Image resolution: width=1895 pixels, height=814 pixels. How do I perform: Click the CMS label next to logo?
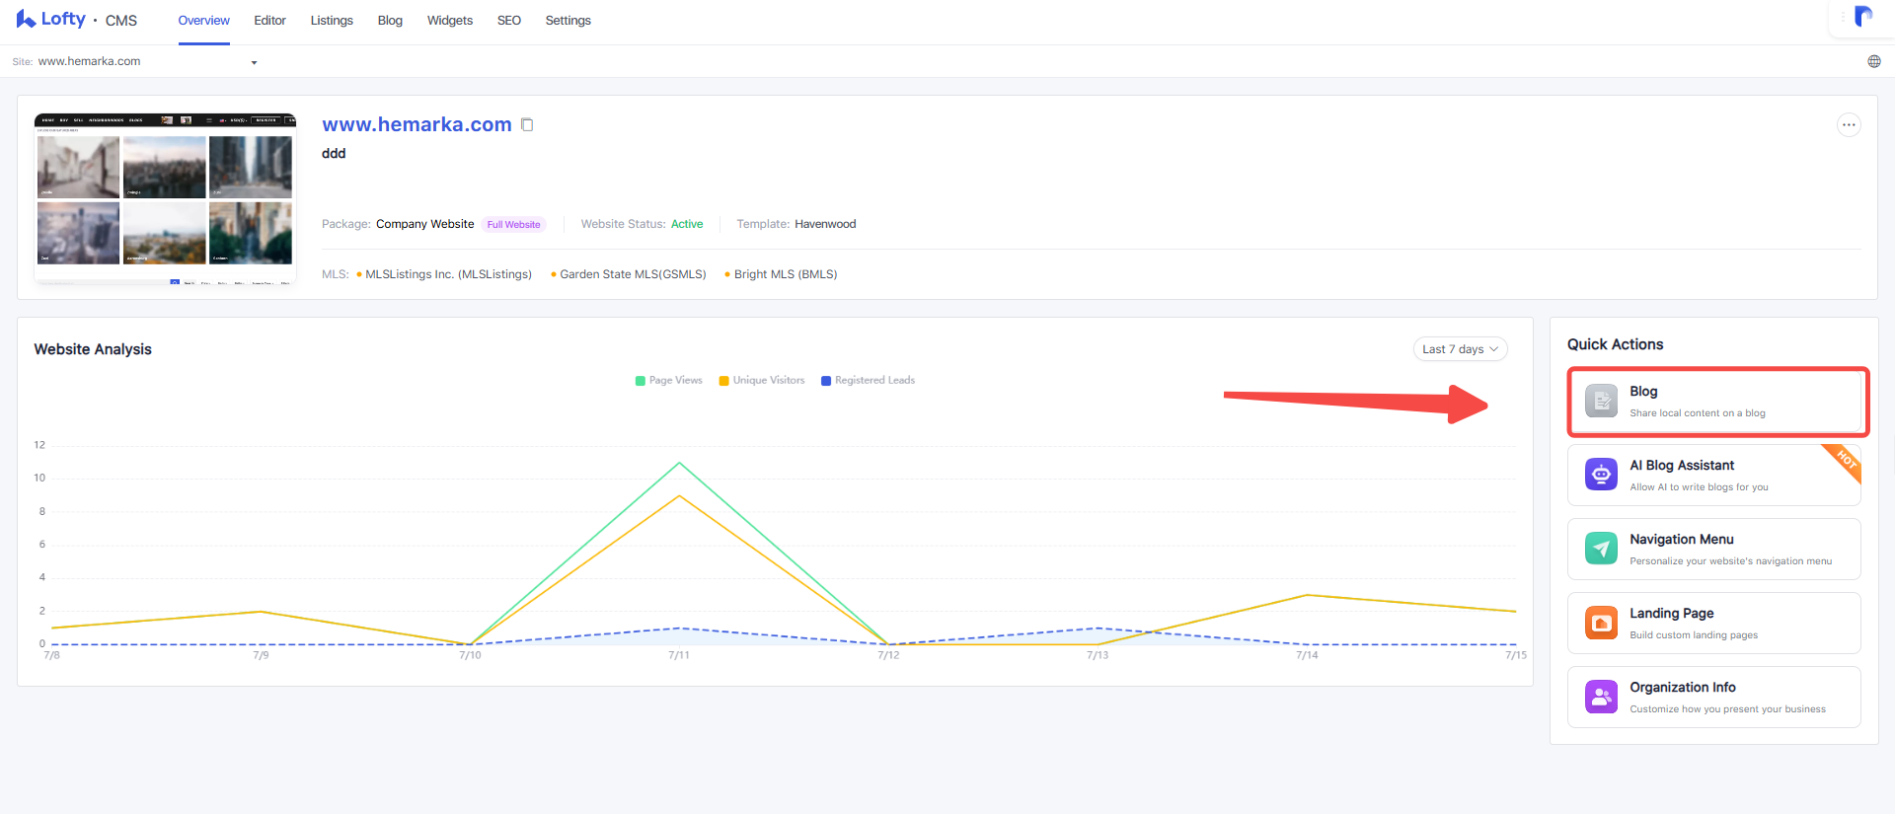[x=121, y=21]
